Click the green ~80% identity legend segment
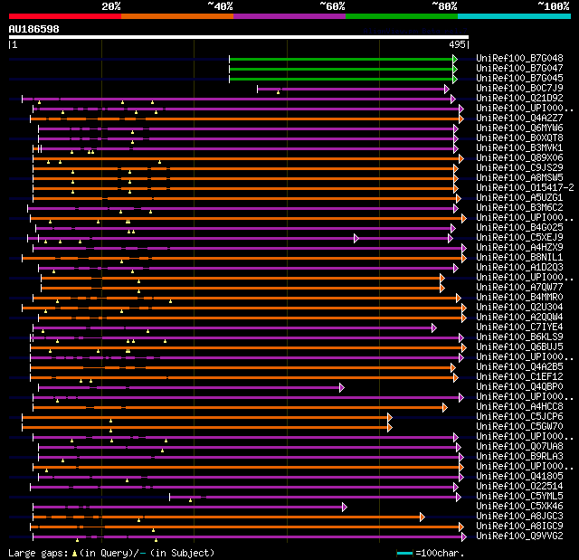Viewport: 579px width, 560px height. [x=402, y=16]
